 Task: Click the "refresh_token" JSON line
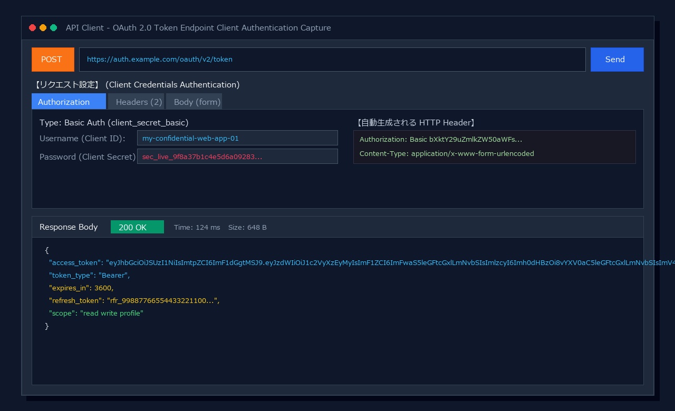[x=134, y=300]
